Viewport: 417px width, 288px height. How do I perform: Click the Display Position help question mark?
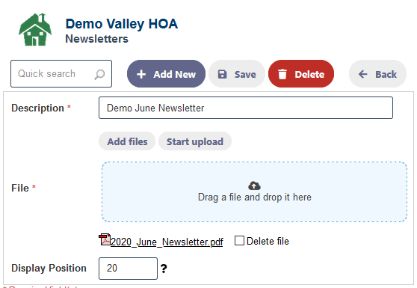click(x=164, y=269)
